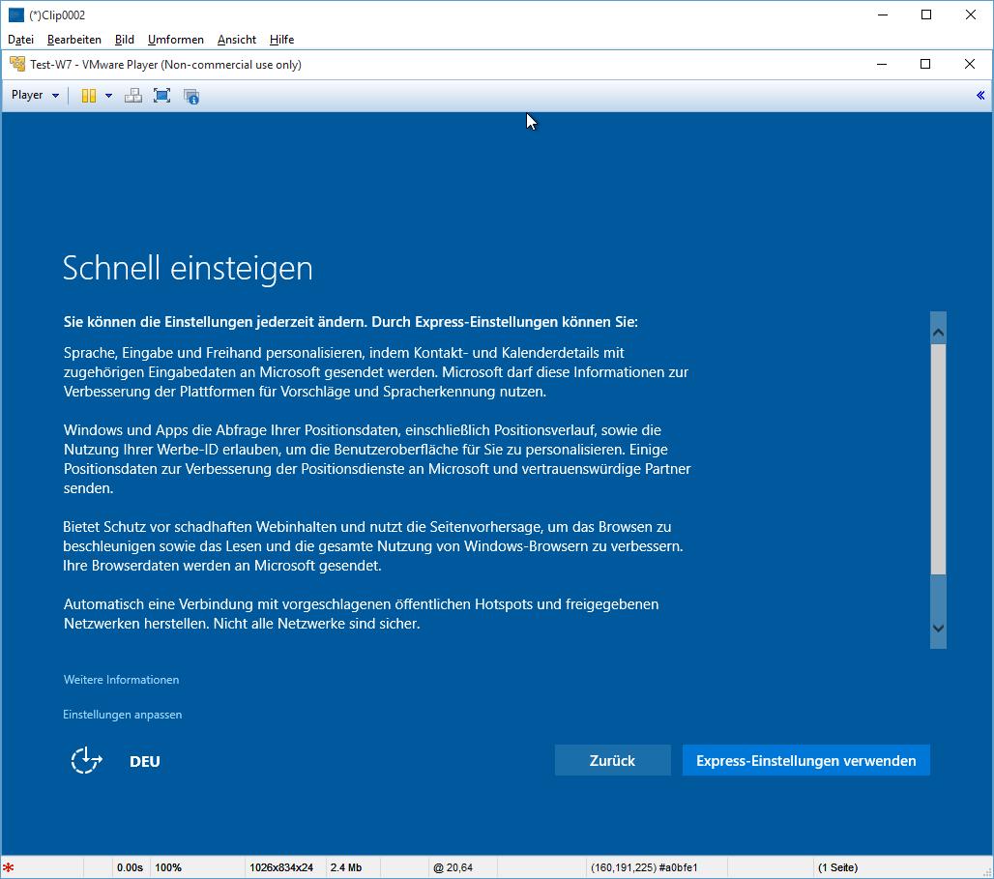Collapse VMware toolbar with double chevron
Viewport: 994px width, 879px height.
(x=980, y=95)
